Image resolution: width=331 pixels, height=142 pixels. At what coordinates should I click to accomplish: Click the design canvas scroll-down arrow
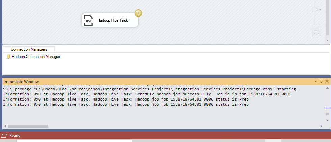pos(327,40)
